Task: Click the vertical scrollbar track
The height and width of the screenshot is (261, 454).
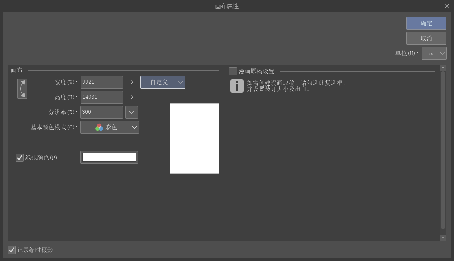Action: pyautogui.click(x=443, y=150)
